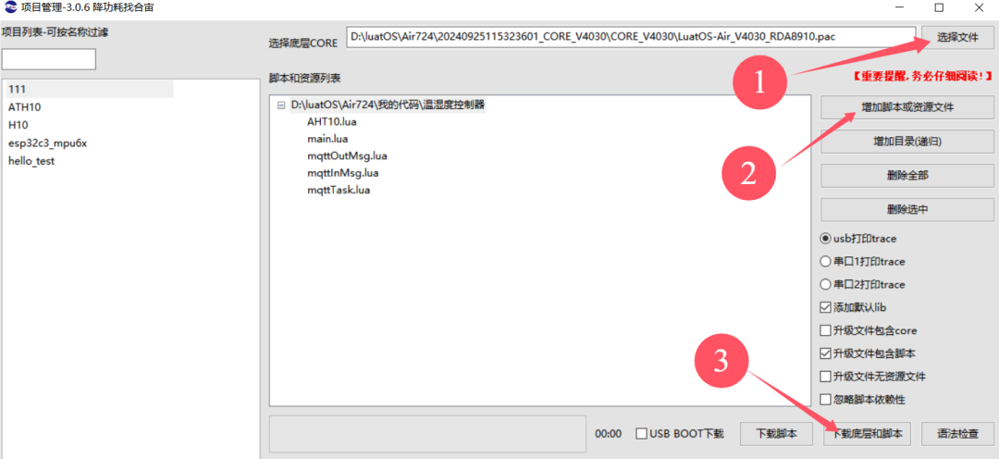This screenshot has width=999, height=459.
Task: Select project 111 in project list
Action: [x=89, y=89]
